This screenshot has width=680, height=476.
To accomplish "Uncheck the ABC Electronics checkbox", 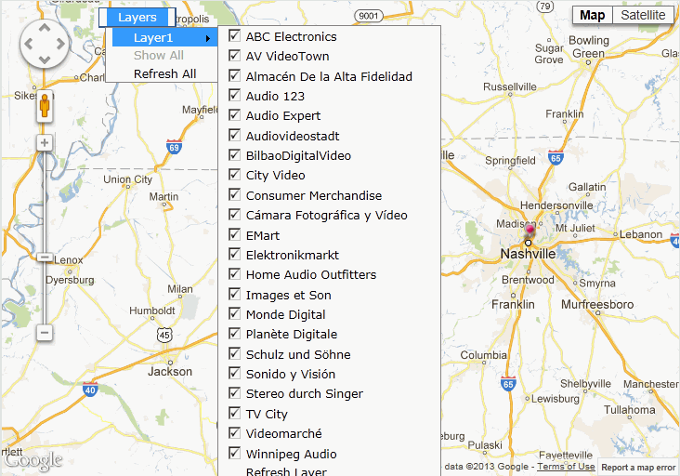I will pyautogui.click(x=234, y=35).
